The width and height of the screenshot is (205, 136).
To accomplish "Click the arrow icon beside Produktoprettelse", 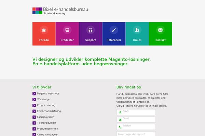I will (34, 129).
